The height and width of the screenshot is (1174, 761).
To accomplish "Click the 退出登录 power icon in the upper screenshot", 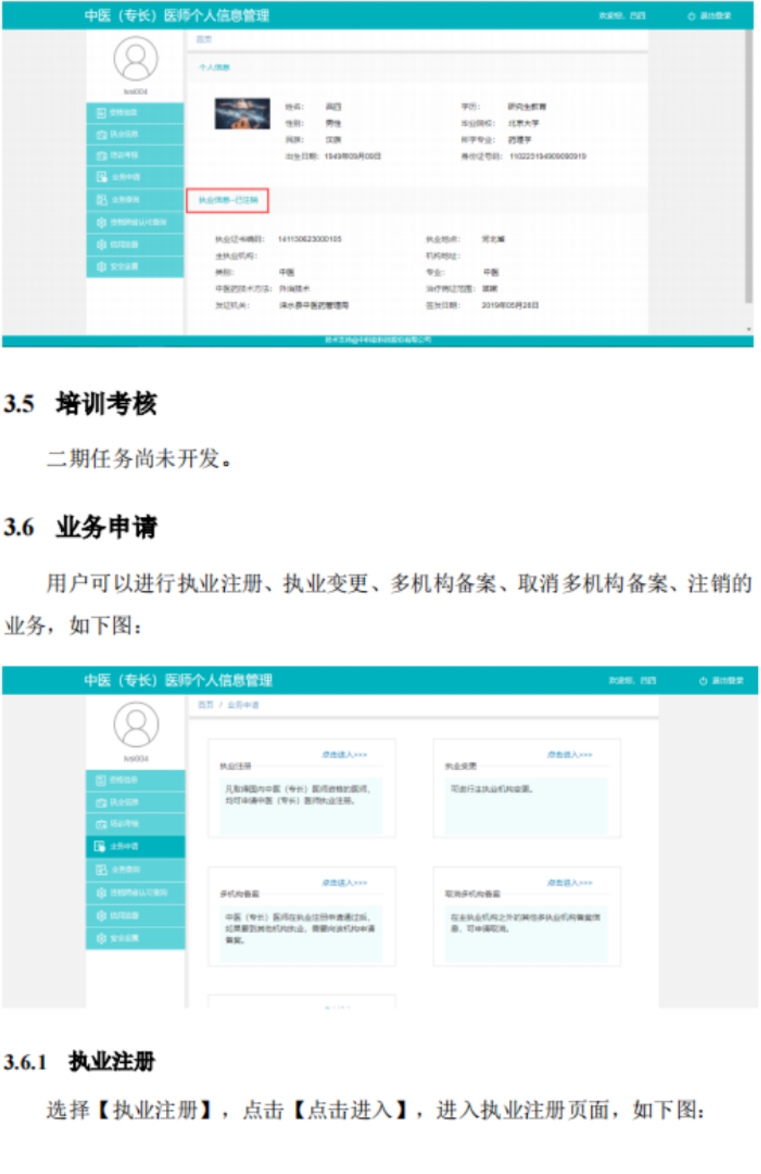I will coord(691,16).
